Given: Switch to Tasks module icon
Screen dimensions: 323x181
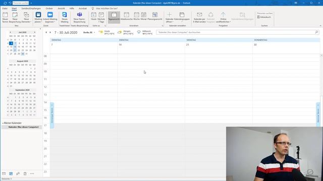Looking at the screenshot, I should coord(25,173).
